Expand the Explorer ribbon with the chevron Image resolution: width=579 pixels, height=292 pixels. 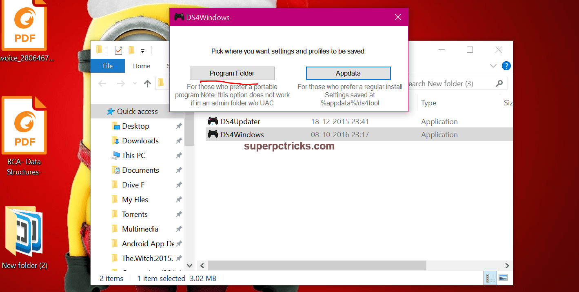tap(493, 66)
